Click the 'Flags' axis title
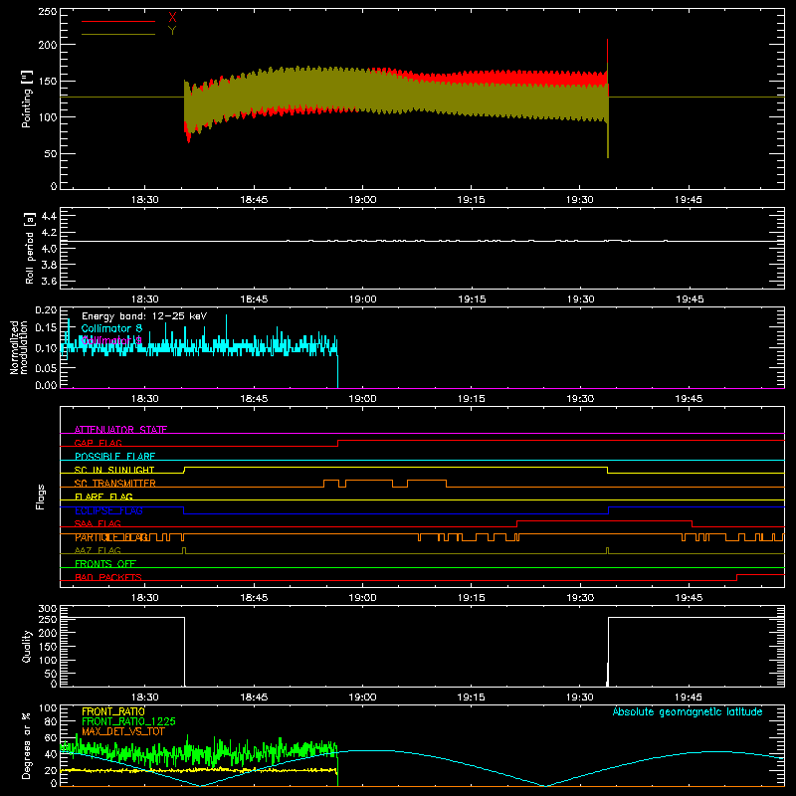 (x=40, y=497)
